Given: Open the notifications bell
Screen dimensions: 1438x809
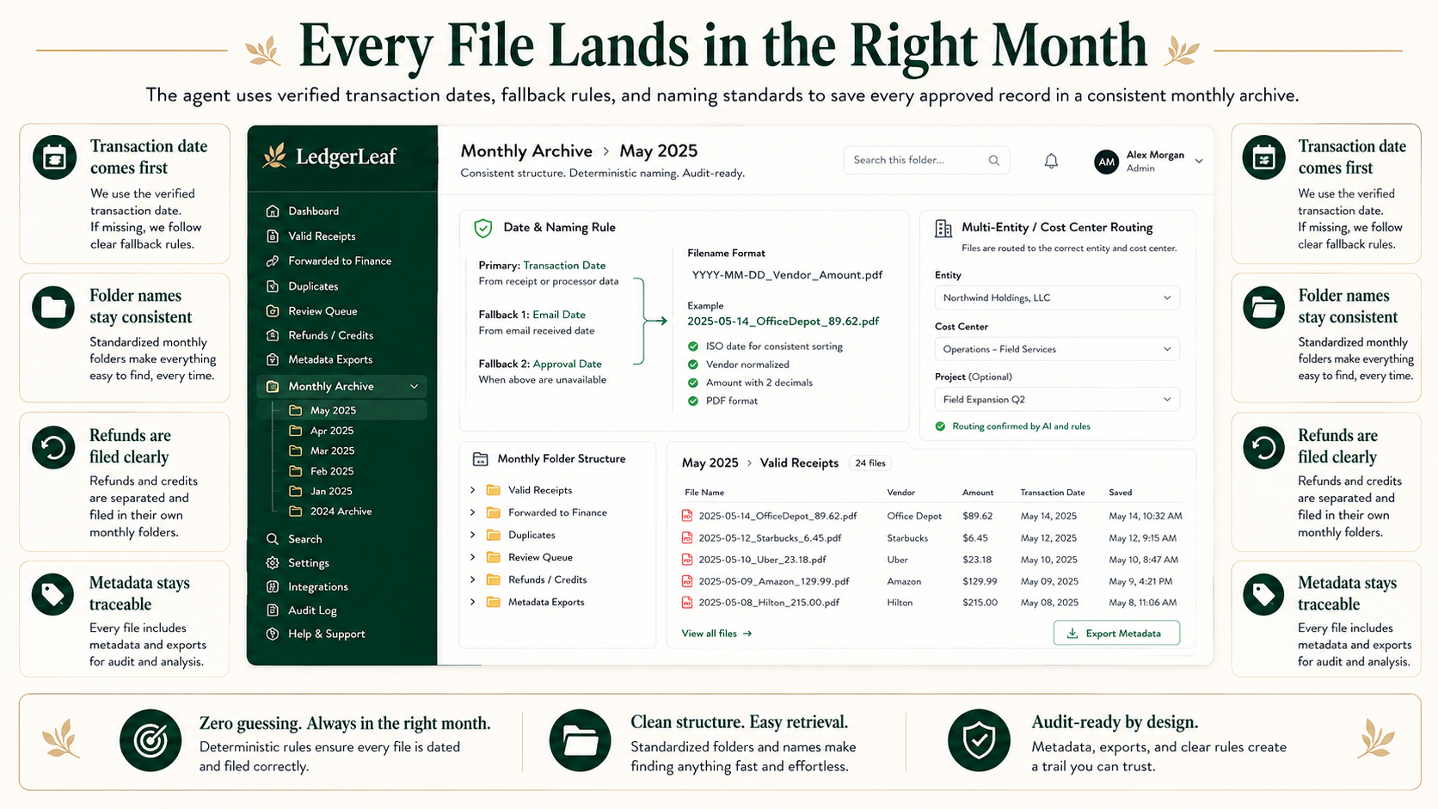Looking at the screenshot, I should click(1051, 161).
